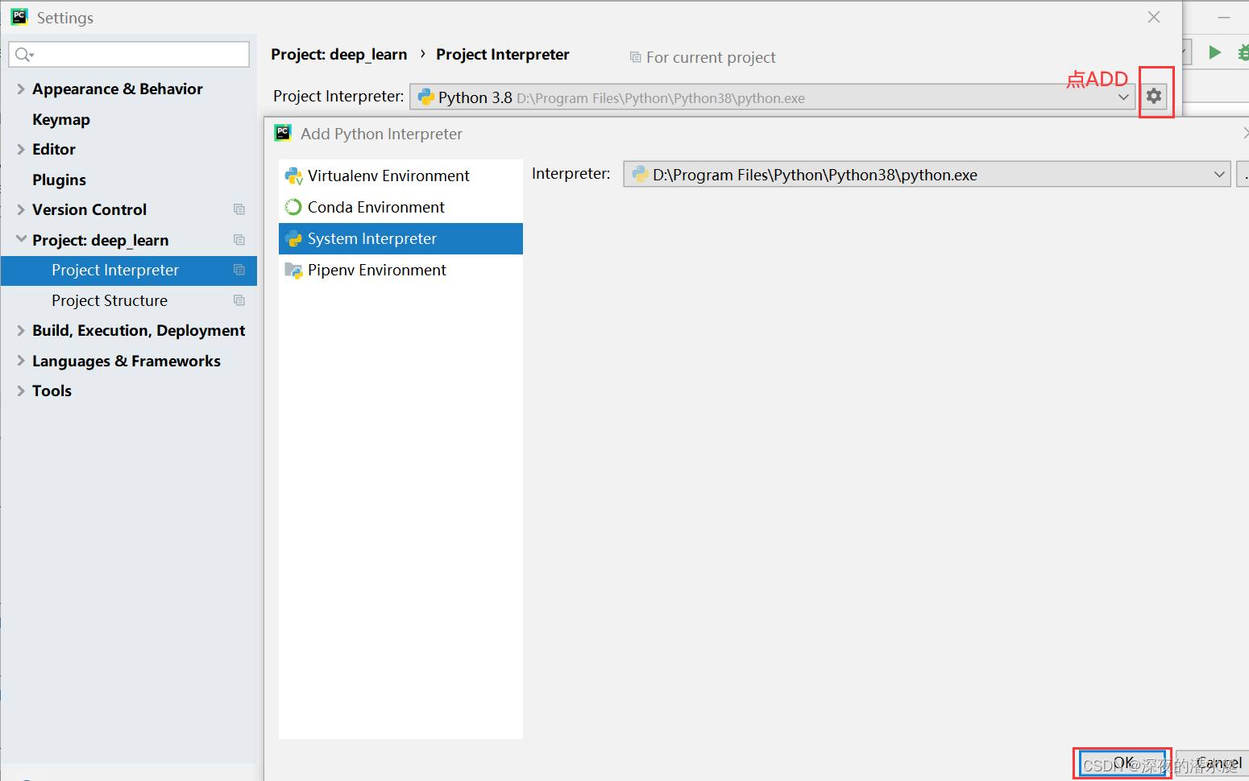Select Pipenv Environment option
This screenshot has width=1249, height=781.
(x=400, y=270)
